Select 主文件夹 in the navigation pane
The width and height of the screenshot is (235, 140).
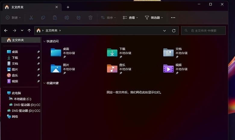pos(21,40)
